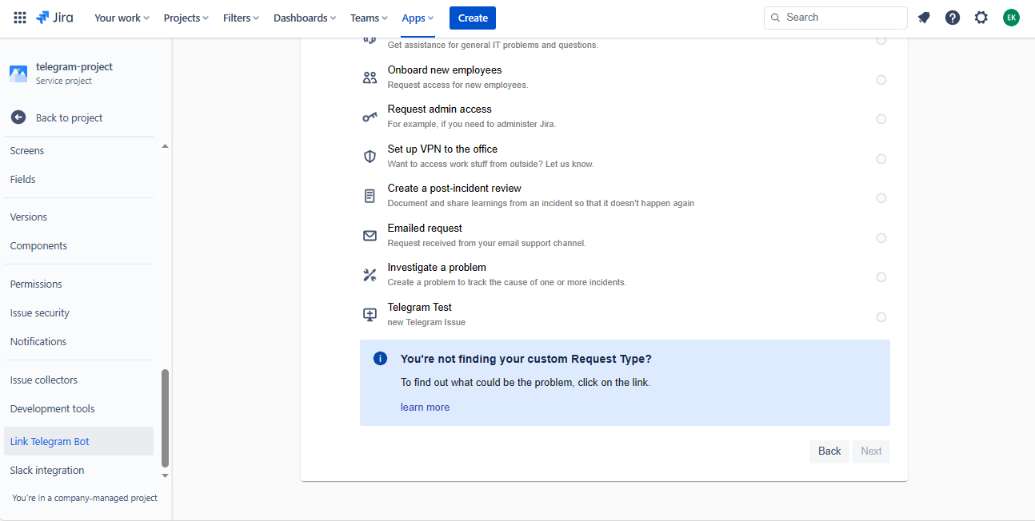The height and width of the screenshot is (521, 1035).
Task: Select the Telegram Test radio button
Action: pyautogui.click(x=881, y=317)
